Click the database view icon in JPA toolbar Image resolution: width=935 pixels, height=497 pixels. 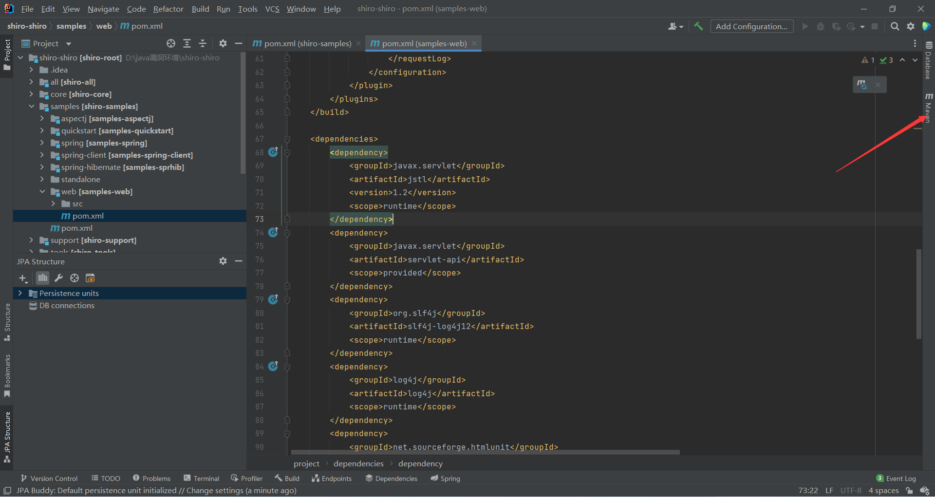tap(90, 278)
